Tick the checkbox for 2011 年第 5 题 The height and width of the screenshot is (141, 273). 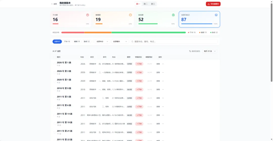(55, 98)
